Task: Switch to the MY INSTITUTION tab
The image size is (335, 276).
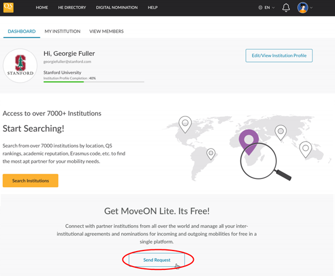Action: [x=63, y=32]
